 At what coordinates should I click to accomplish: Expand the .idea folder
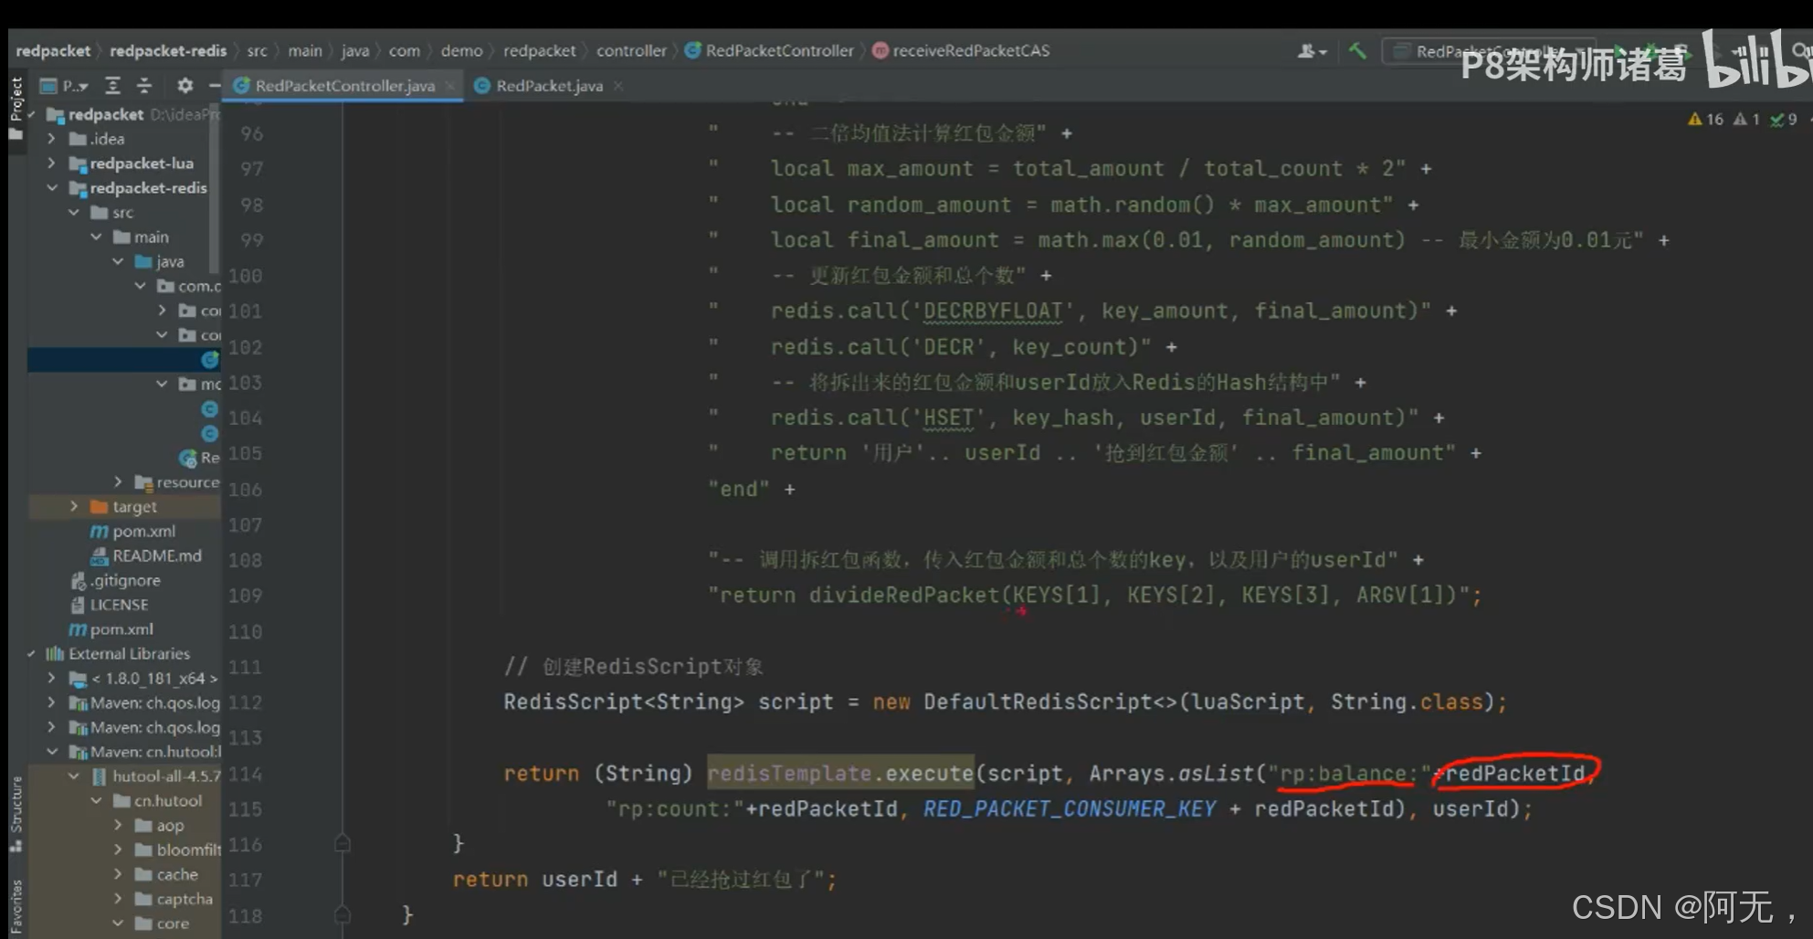(x=52, y=139)
